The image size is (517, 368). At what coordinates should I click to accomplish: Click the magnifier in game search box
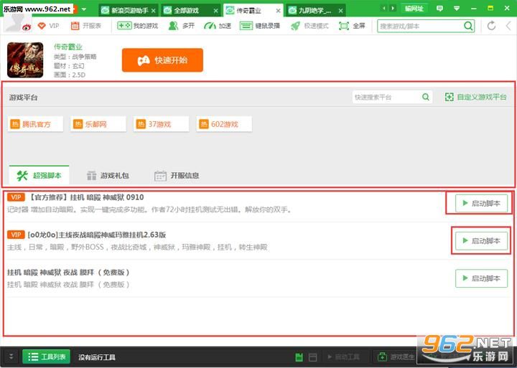point(468,26)
